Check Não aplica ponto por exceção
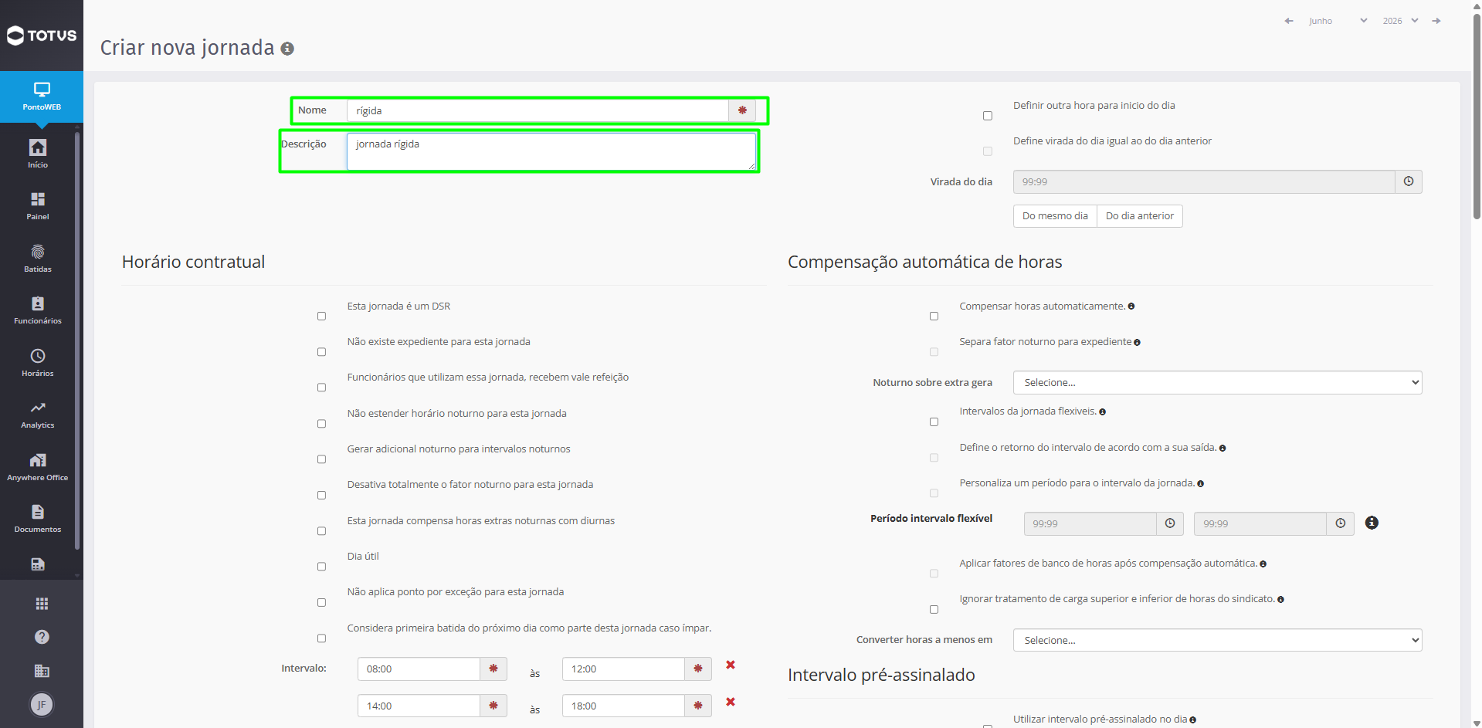 click(321, 603)
